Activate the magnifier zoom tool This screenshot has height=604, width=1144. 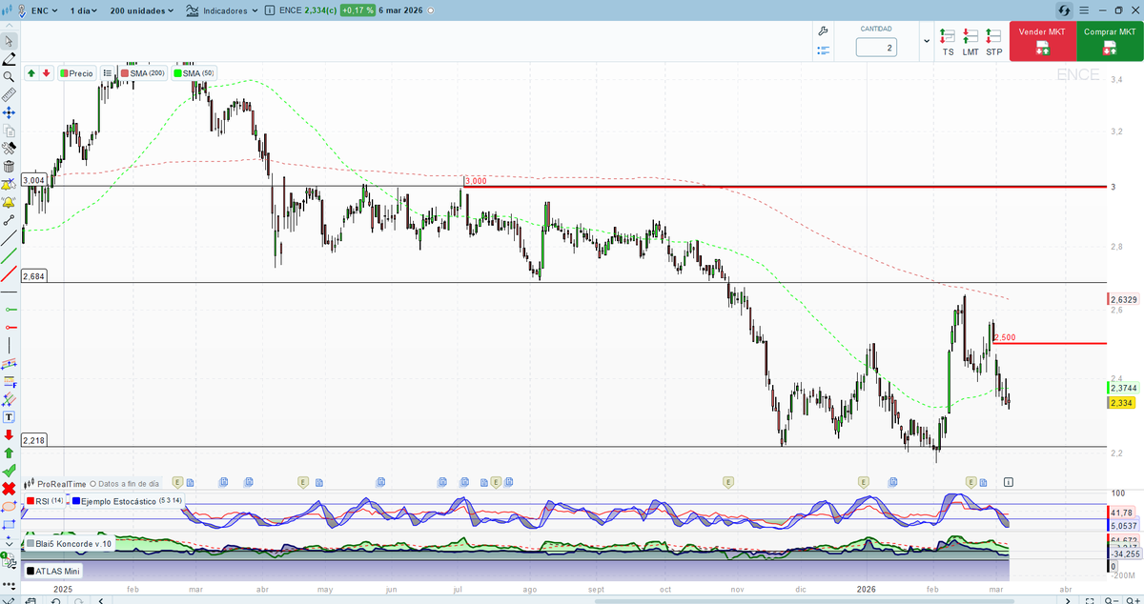coord(9,77)
